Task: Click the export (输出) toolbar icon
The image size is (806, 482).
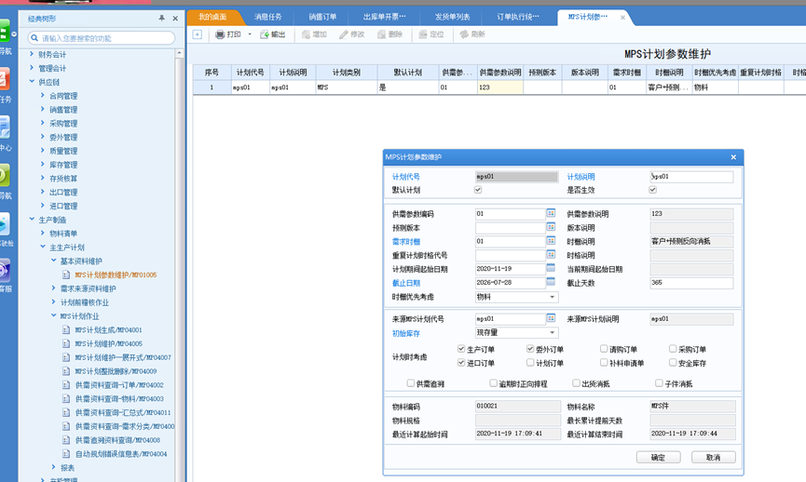Action: point(265,34)
